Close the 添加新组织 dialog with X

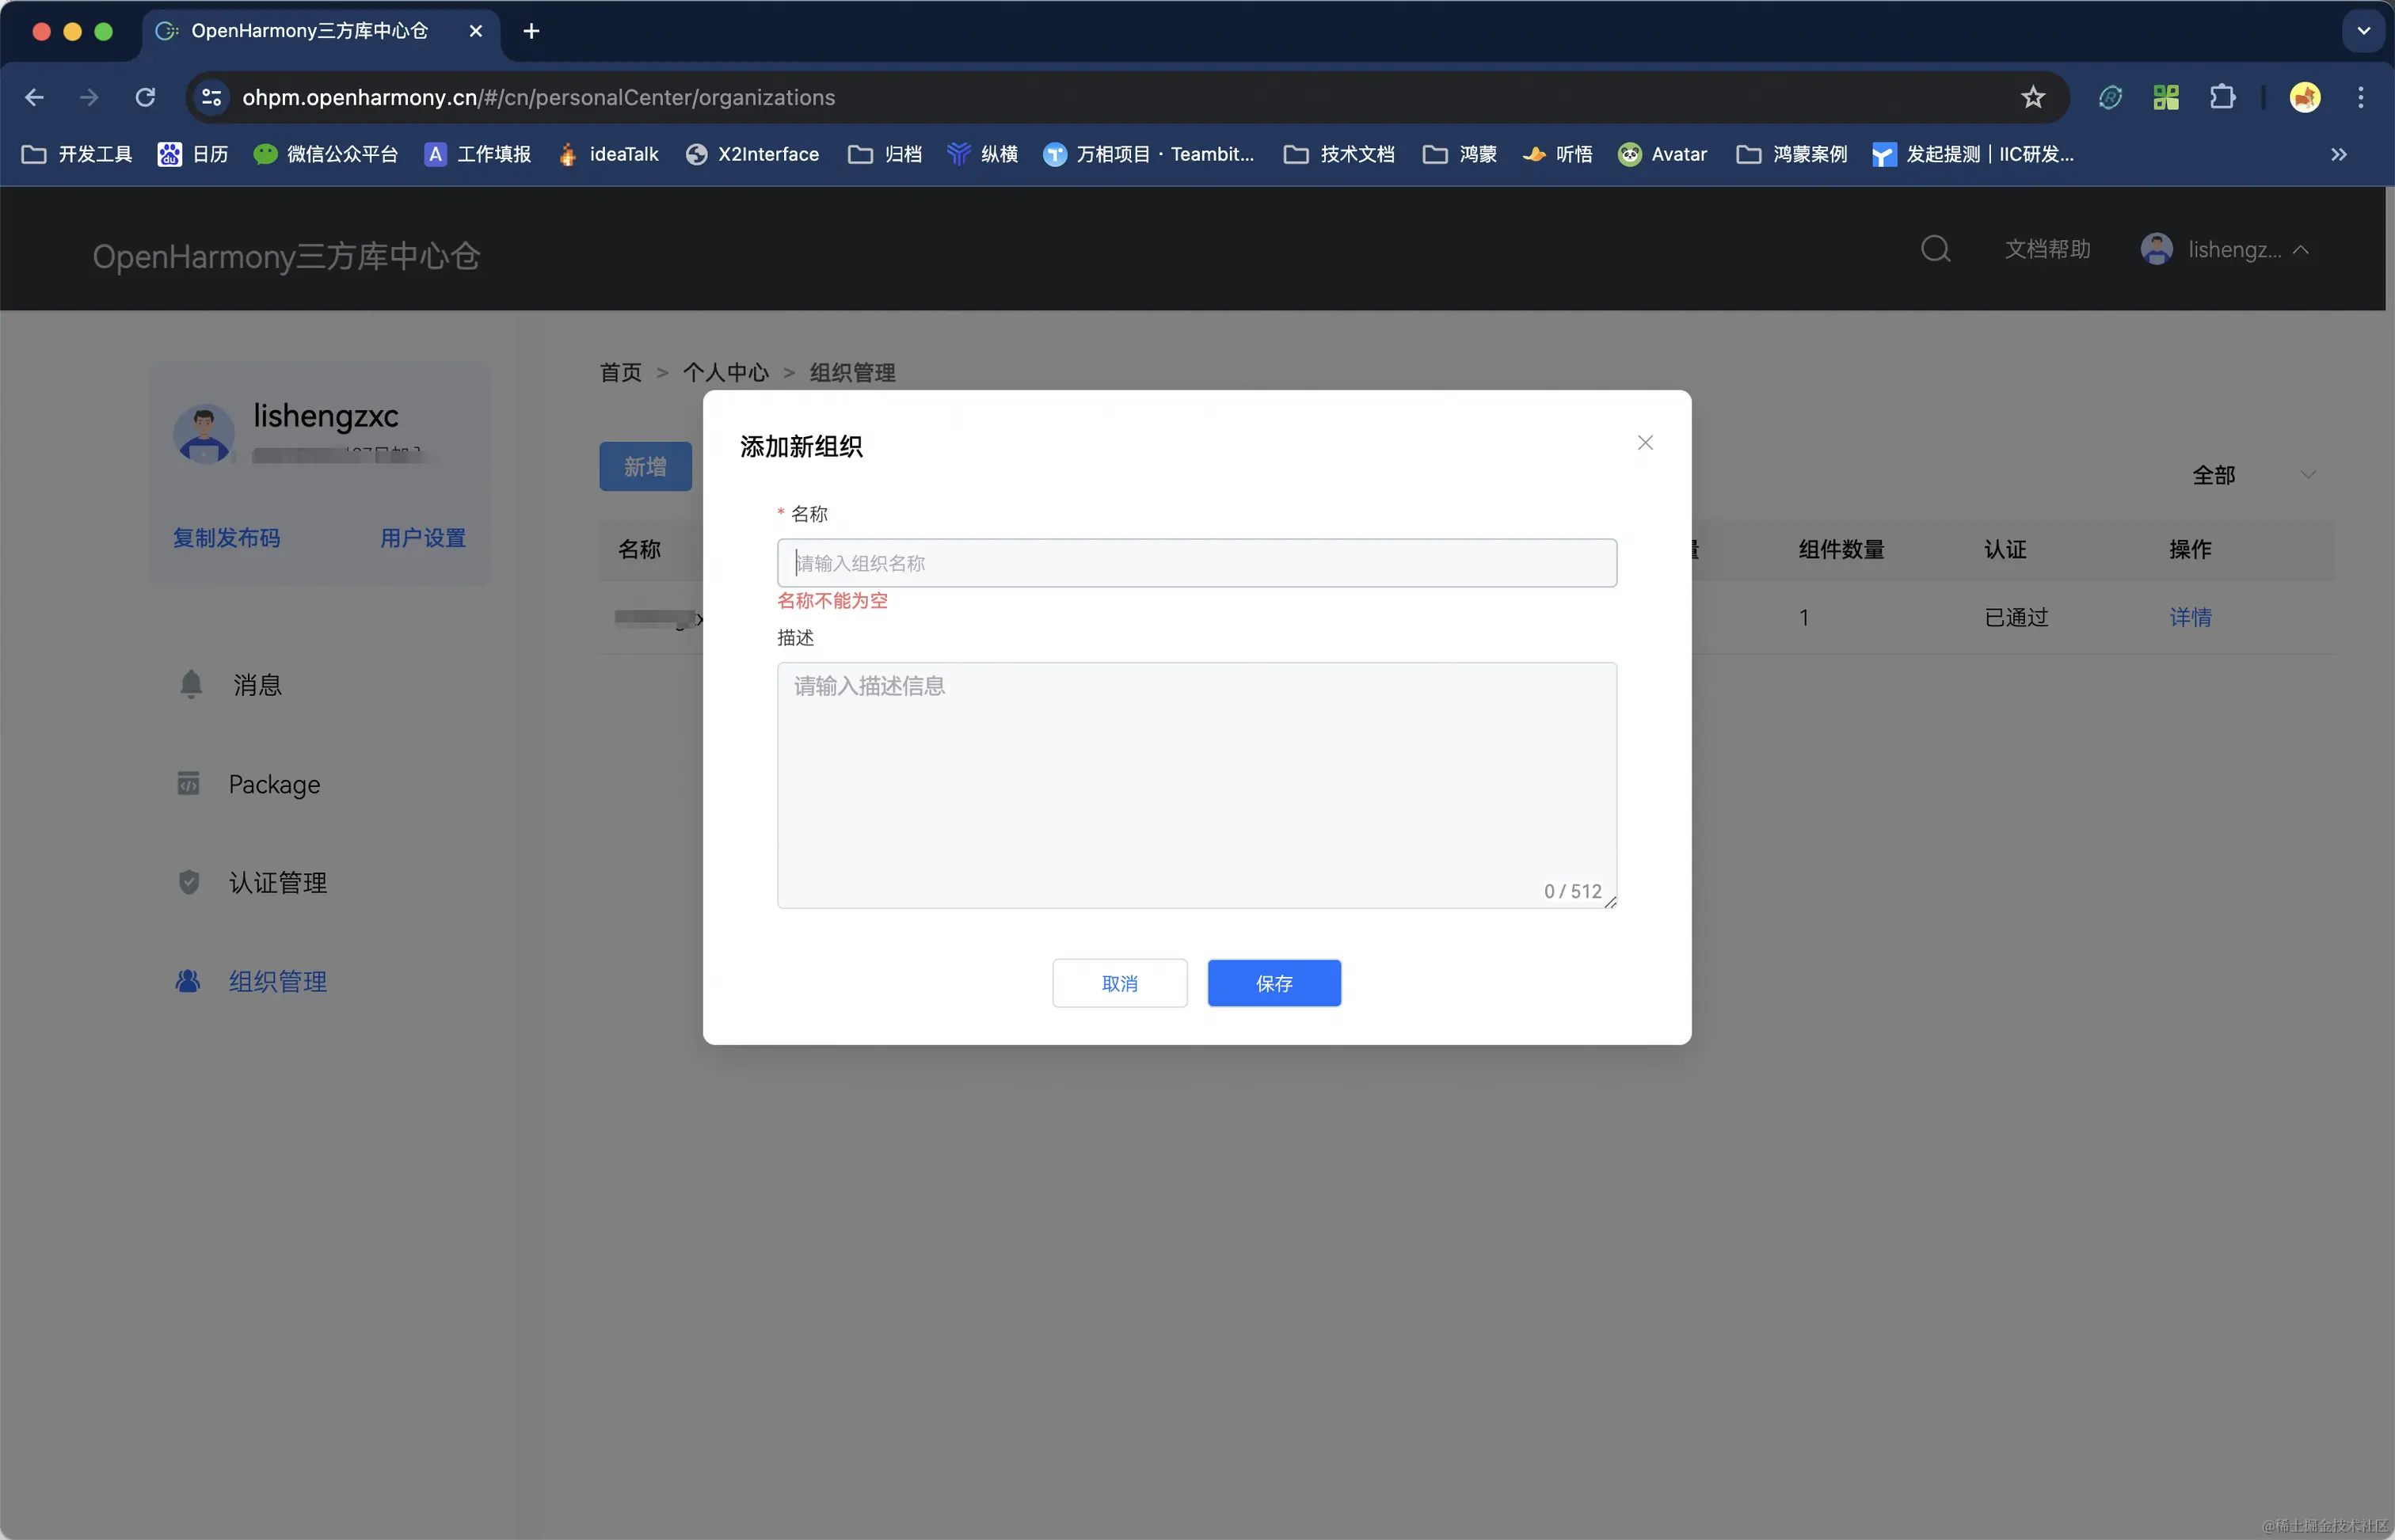(x=1645, y=443)
